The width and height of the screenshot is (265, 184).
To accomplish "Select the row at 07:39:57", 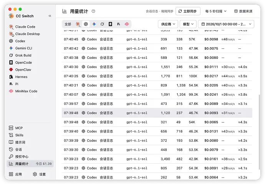I will pos(157,104).
